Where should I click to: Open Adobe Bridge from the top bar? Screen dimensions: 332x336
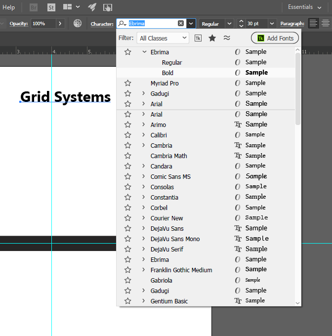tap(34, 7)
